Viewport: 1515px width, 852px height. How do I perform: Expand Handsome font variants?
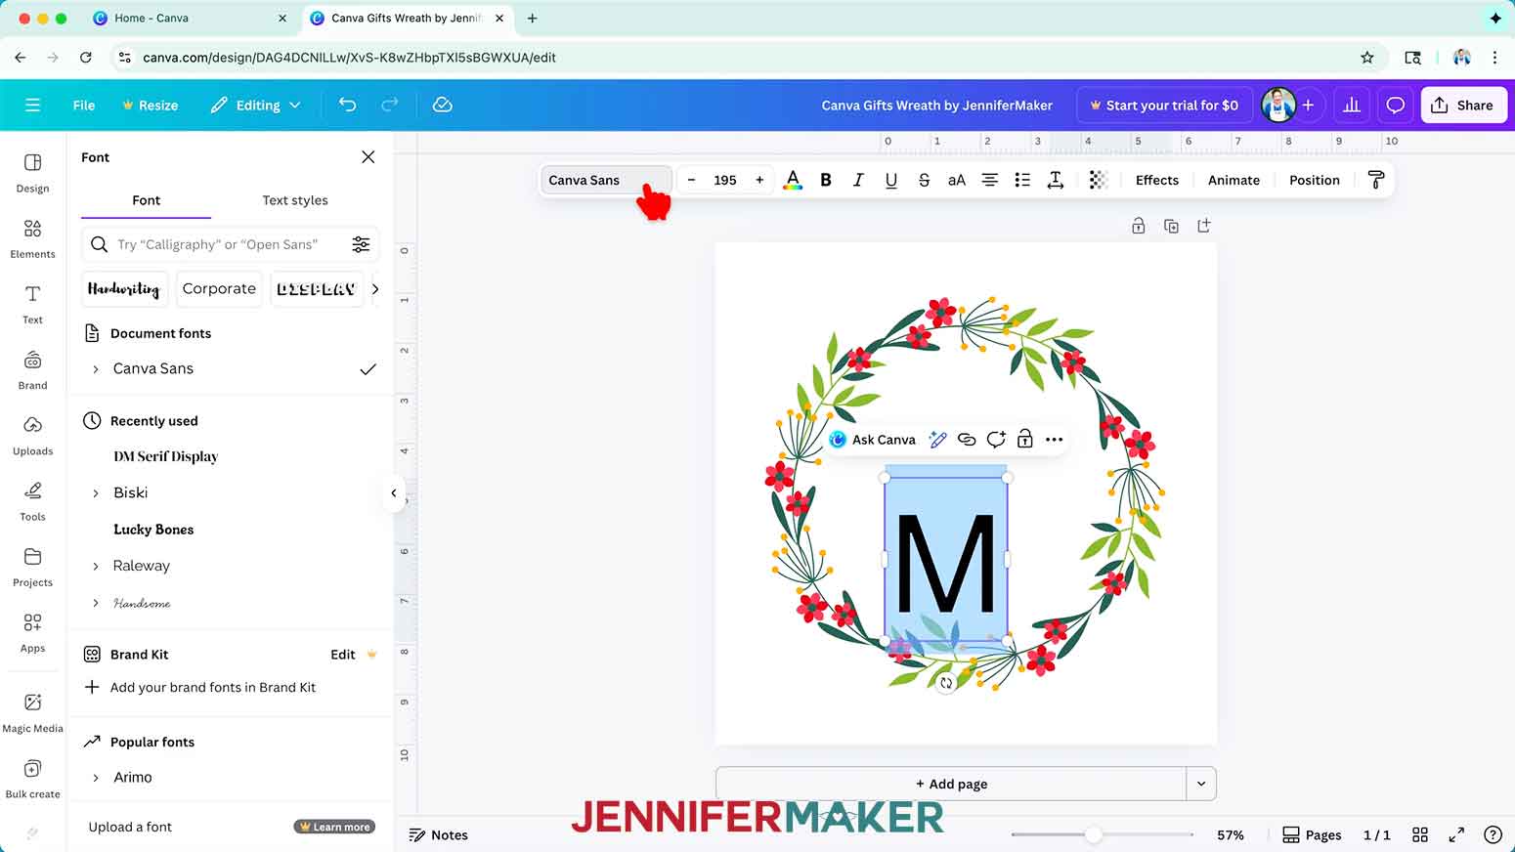tap(95, 603)
